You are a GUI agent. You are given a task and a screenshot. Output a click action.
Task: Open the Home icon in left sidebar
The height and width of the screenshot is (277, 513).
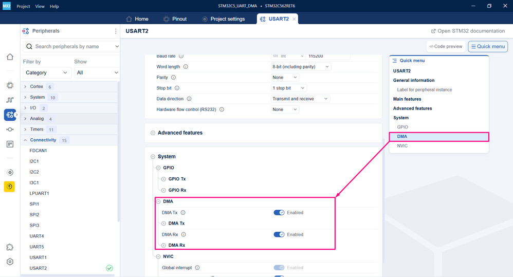click(10, 57)
